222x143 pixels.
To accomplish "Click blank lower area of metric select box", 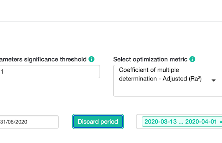I will [163, 90].
